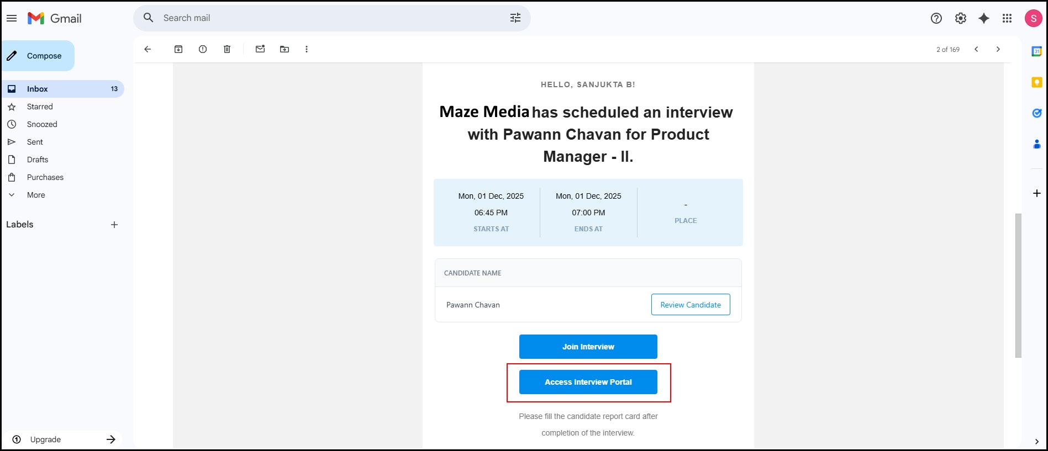The width and height of the screenshot is (1048, 451).
Task: Click the Join Interview button
Action: tap(588, 347)
